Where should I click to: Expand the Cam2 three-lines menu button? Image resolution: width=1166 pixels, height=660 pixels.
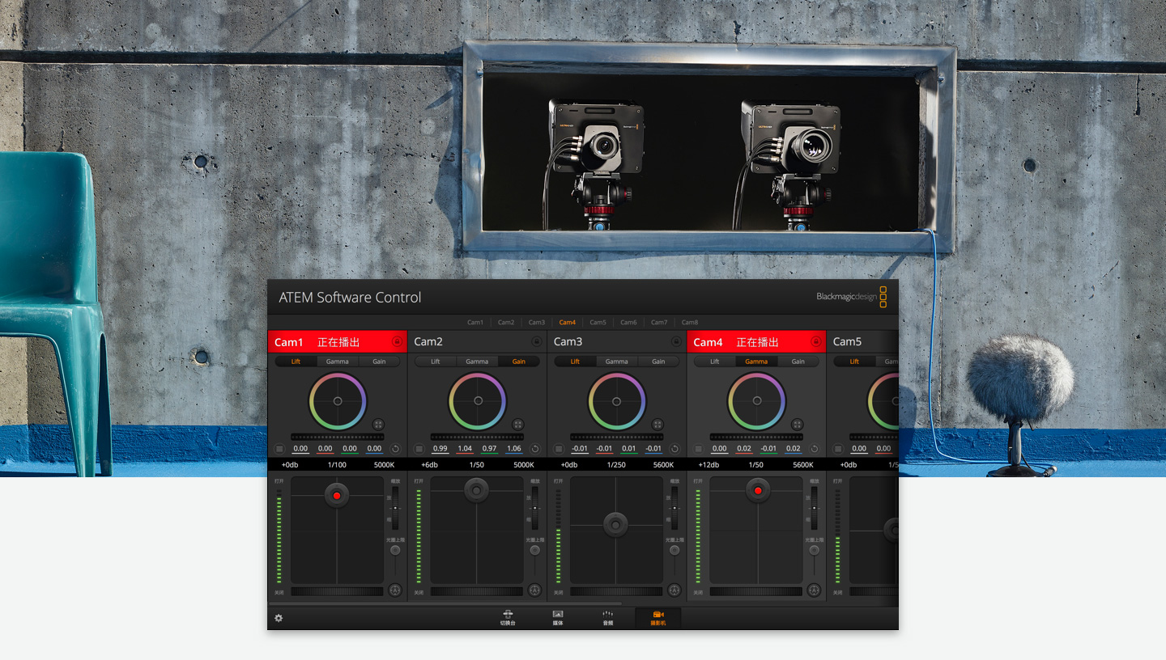tap(419, 449)
